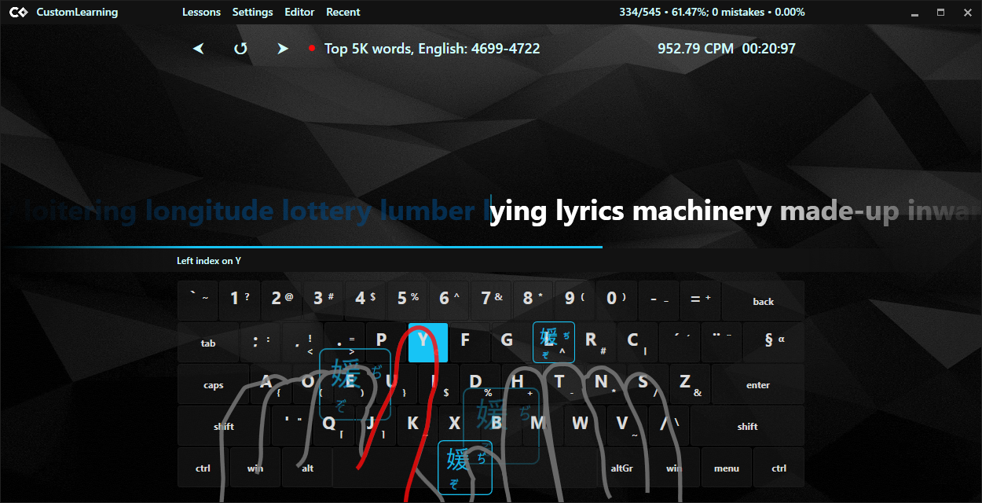
Task: Click the altGr key
Action: tap(621, 468)
